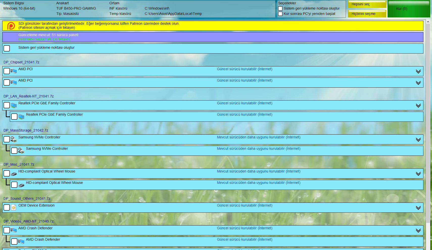
Task: Select the indented Realtek PCIe GbE checkbox
Action: coord(14,117)
